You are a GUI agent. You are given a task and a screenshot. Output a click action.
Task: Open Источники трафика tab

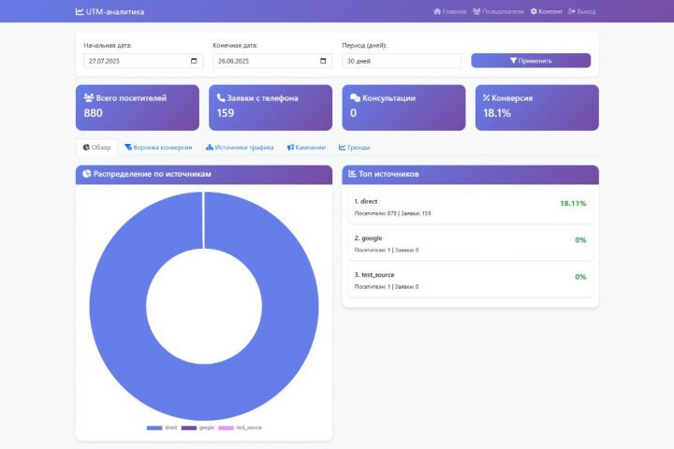[x=240, y=147]
